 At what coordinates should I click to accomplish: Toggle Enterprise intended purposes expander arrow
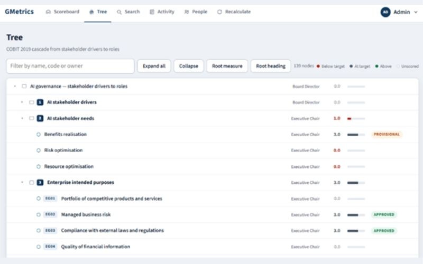point(22,182)
